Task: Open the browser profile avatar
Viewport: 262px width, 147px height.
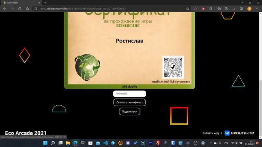Action: (249, 9)
